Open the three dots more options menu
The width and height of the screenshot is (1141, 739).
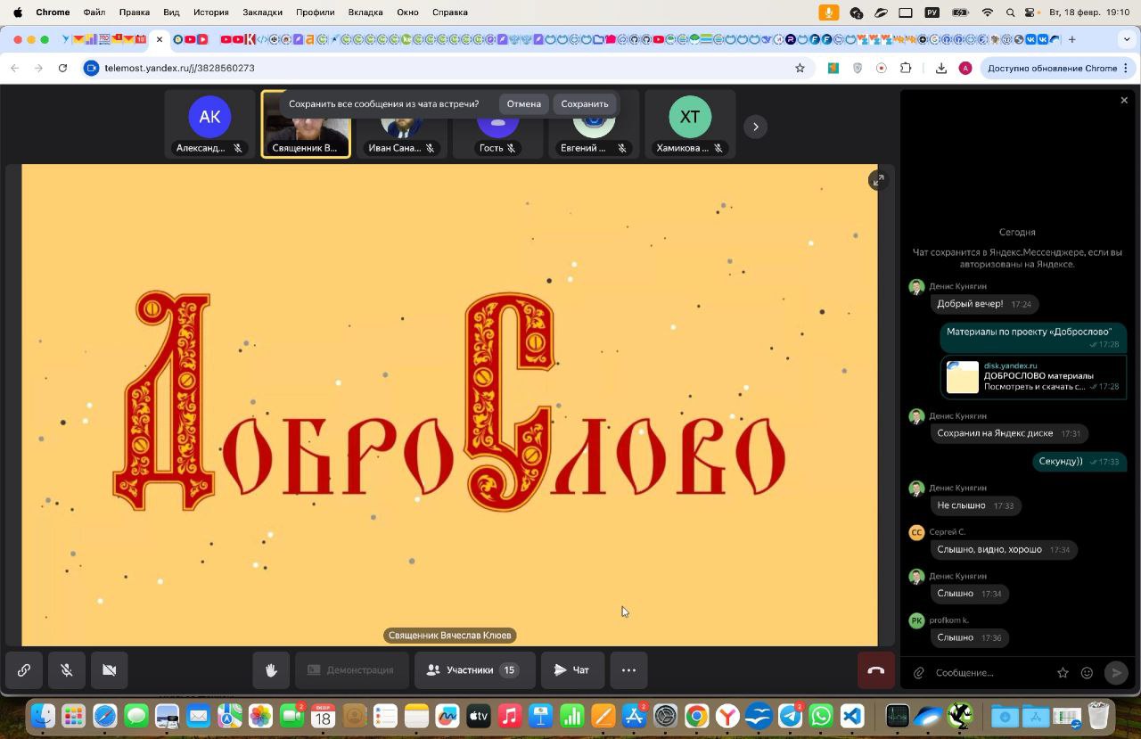(628, 670)
